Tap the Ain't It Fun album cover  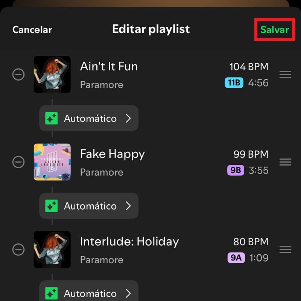52,74
